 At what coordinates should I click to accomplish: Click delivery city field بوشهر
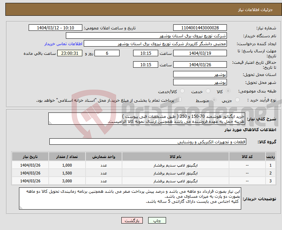200,82
